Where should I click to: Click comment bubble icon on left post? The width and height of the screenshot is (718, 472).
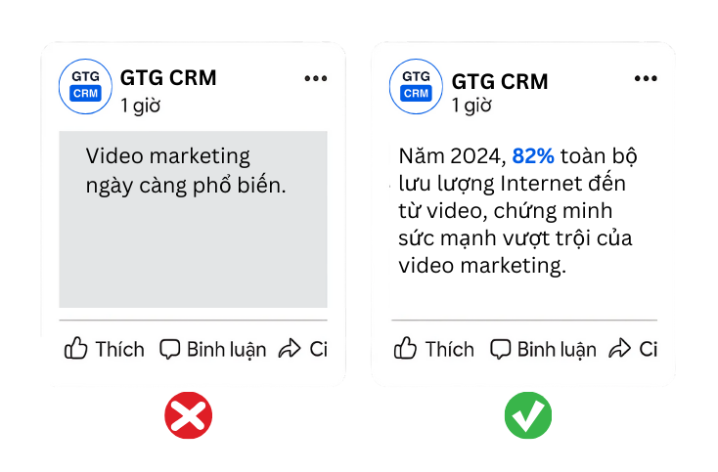pyautogui.click(x=171, y=349)
